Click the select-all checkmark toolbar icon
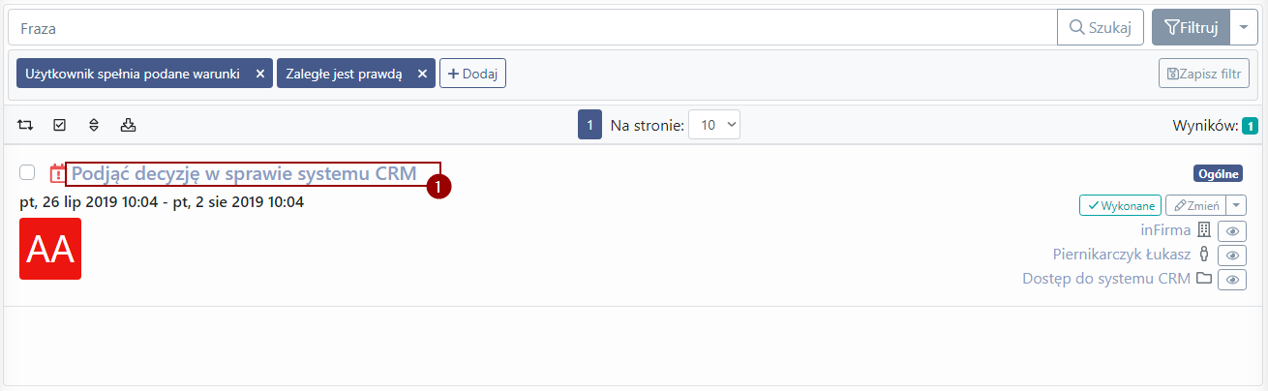This screenshot has width=1268, height=391. coord(59,125)
